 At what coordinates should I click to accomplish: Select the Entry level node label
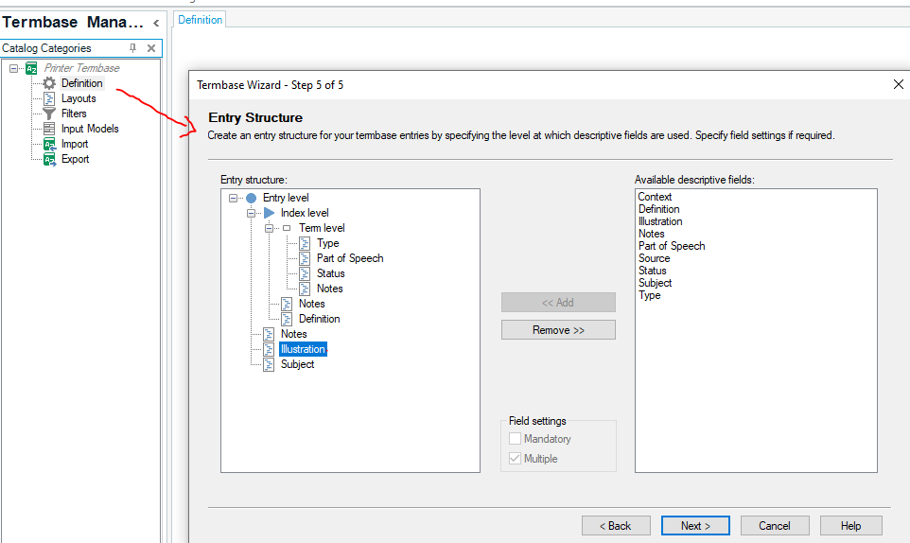[x=286, y=199]
